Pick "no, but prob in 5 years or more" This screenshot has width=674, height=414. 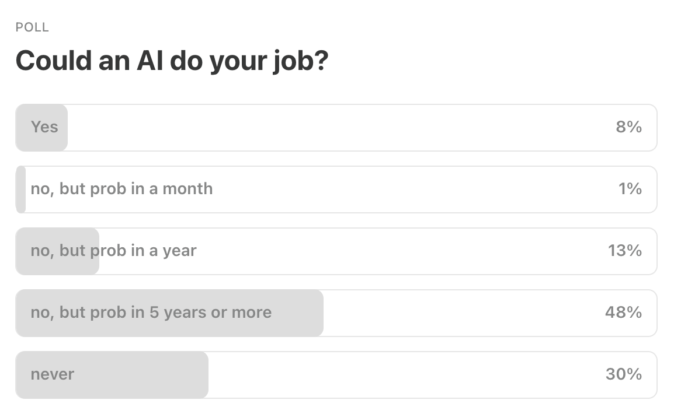point(151,313)
